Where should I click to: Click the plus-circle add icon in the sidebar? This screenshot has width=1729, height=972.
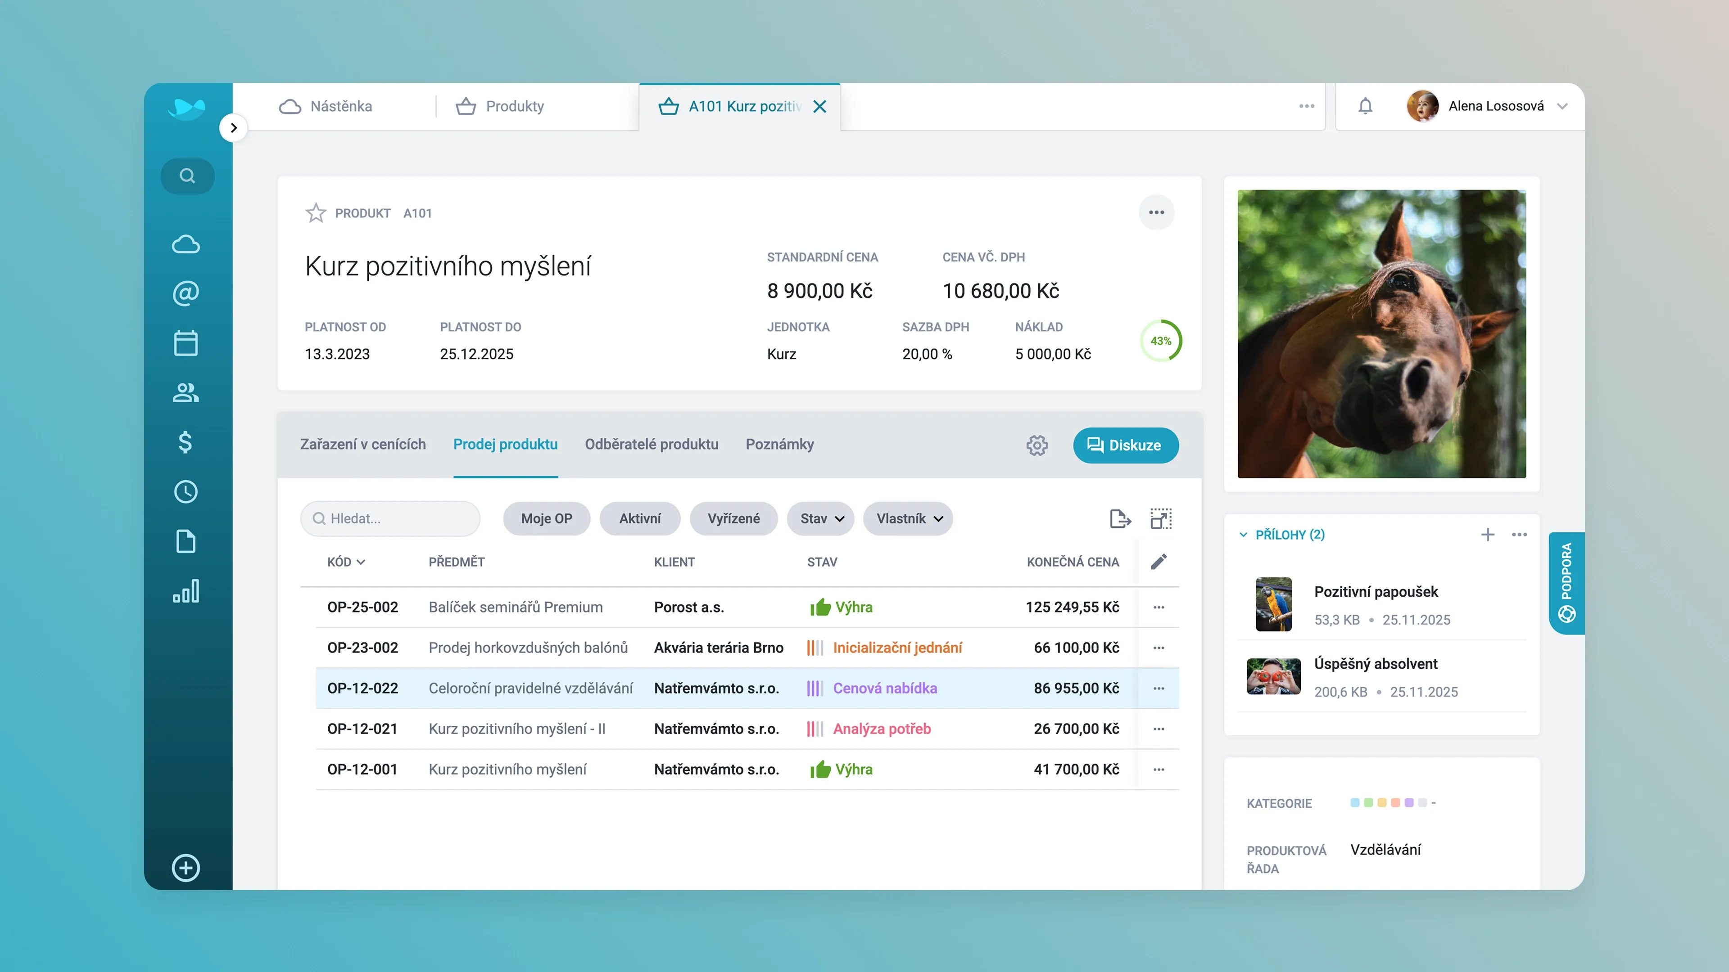[186, 868]
